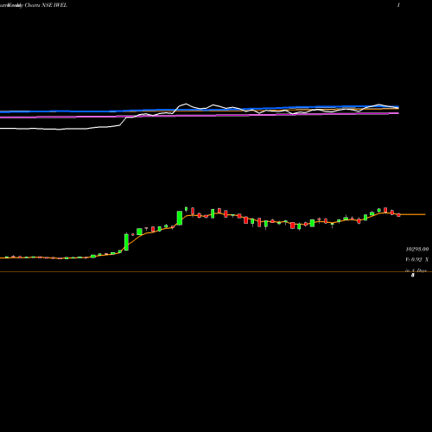Click the 'Charts NSE IWEL' title text
This screenshot has width=432, height=432.
click(x=46, y=5)
